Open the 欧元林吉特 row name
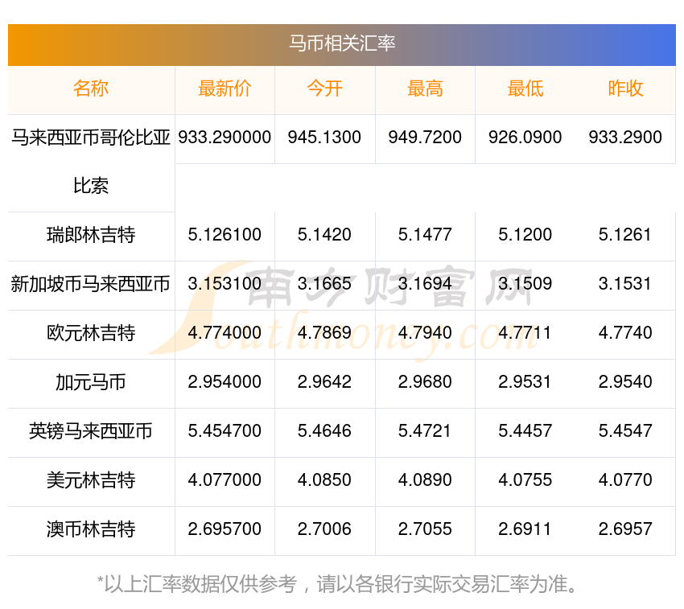 [x=91, y=333]
